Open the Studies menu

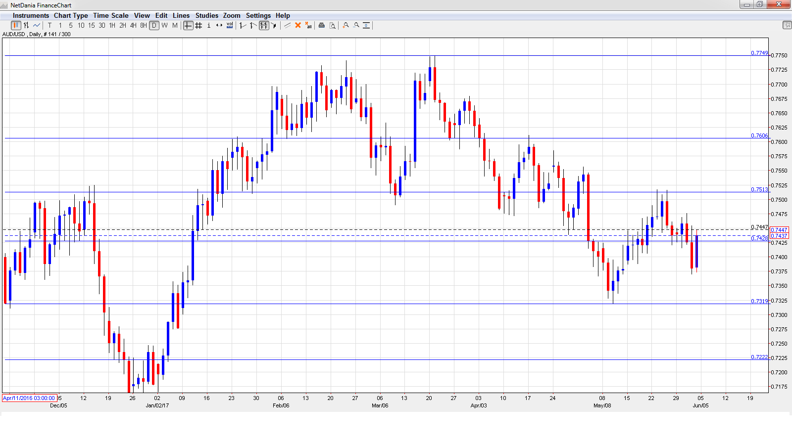click(206, 15)
